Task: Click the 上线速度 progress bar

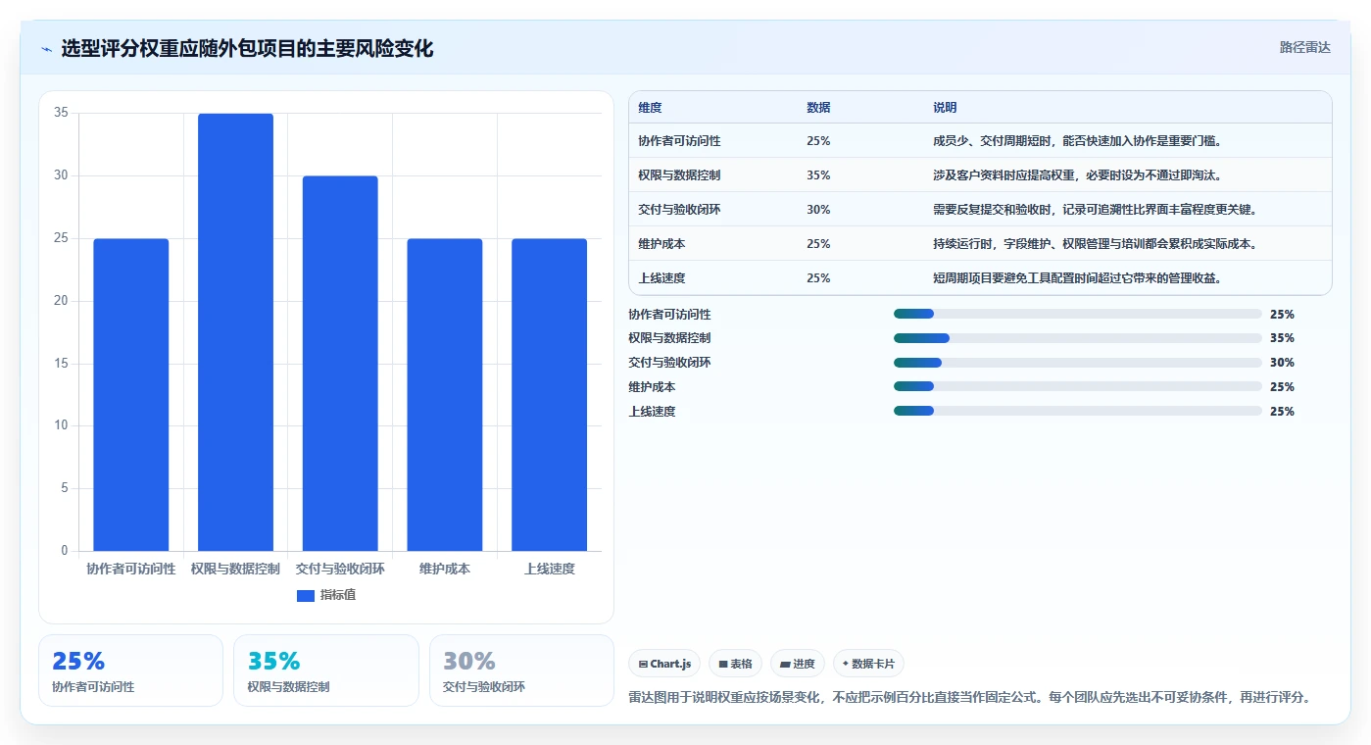Action: coord(1077,411)
